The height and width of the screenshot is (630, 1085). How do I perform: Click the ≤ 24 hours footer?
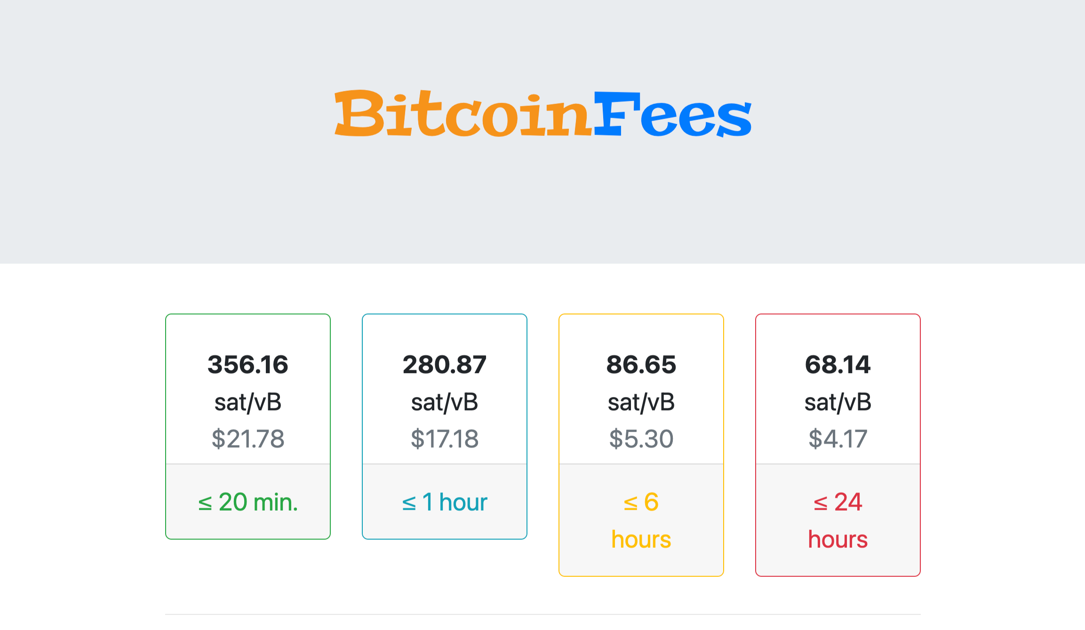pos(838,520)
